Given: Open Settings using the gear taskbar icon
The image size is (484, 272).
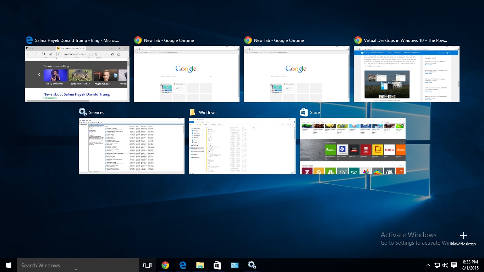Looking at the screenshot, I should (252, 265).
